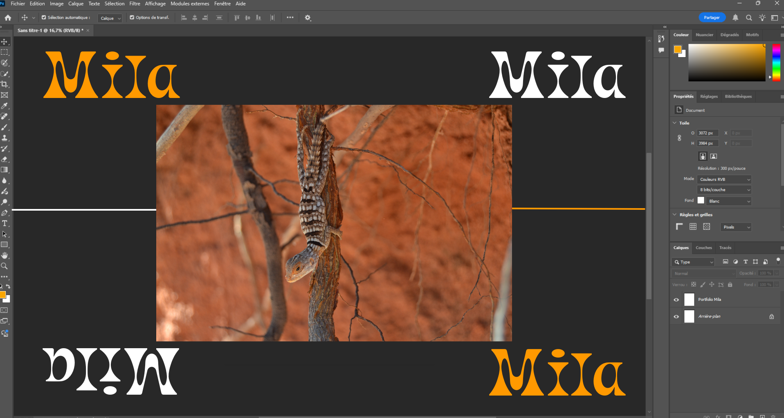This screenshot has height=418, width=784.
Task: Select the Eraser tool
Action: point(4,159)
